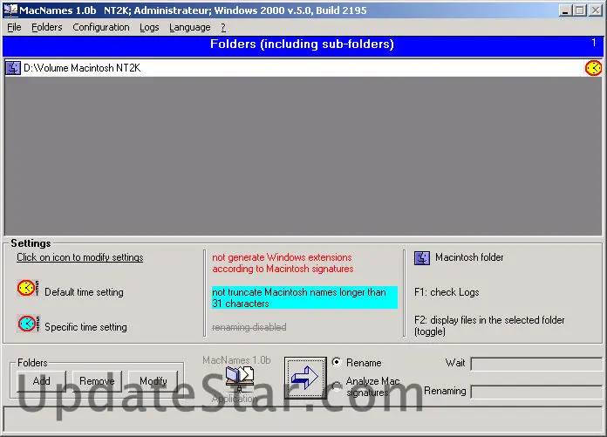Open the Language menu

point(190,28)
